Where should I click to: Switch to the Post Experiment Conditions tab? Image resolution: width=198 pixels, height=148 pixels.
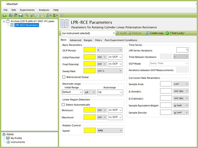tap(121, 40)
